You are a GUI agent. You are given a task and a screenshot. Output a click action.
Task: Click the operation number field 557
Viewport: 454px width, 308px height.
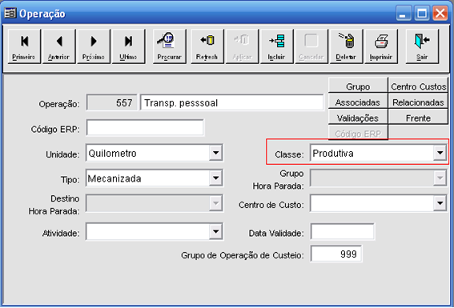point(112,102)
